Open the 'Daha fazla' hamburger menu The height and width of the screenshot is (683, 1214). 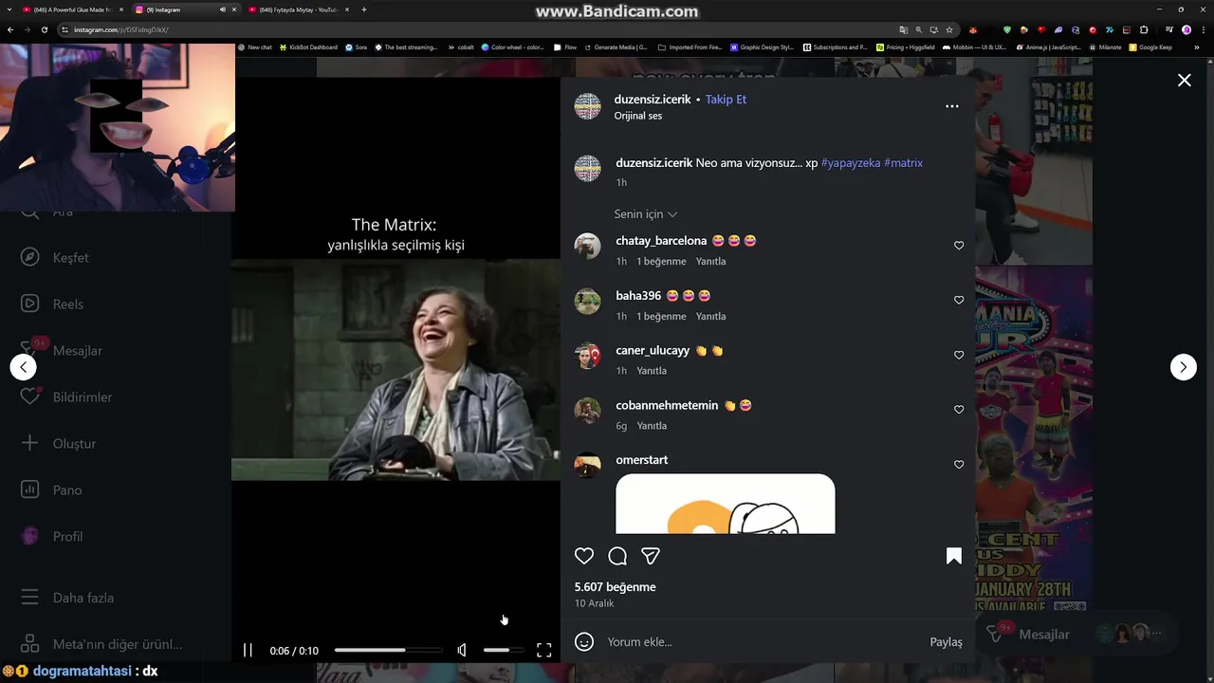tap(67, 598)
